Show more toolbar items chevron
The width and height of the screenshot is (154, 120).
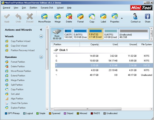[122, 18]
